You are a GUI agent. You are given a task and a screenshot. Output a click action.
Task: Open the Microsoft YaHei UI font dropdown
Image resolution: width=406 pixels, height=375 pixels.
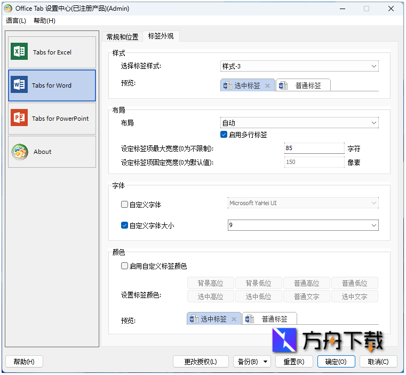tap(303, 203)
